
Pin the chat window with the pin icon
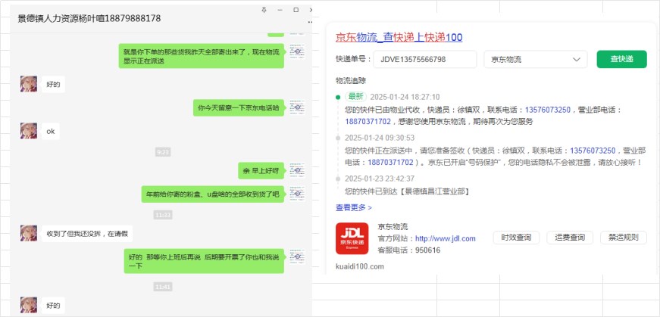(264, 10)
